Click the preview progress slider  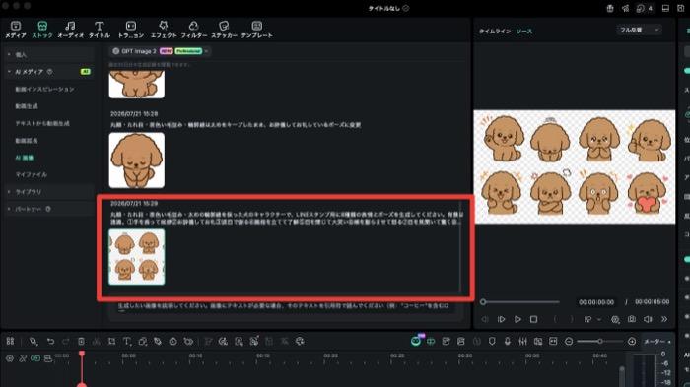click(520, 302)
